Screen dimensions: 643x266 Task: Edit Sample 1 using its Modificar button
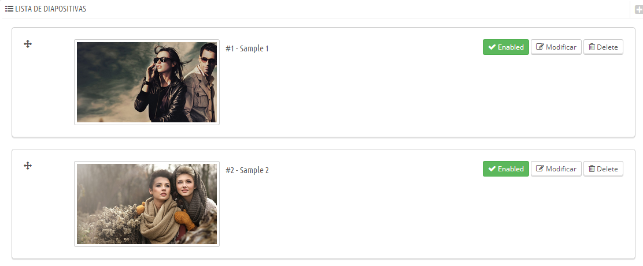pyautogui.click(x=556, y=47)
